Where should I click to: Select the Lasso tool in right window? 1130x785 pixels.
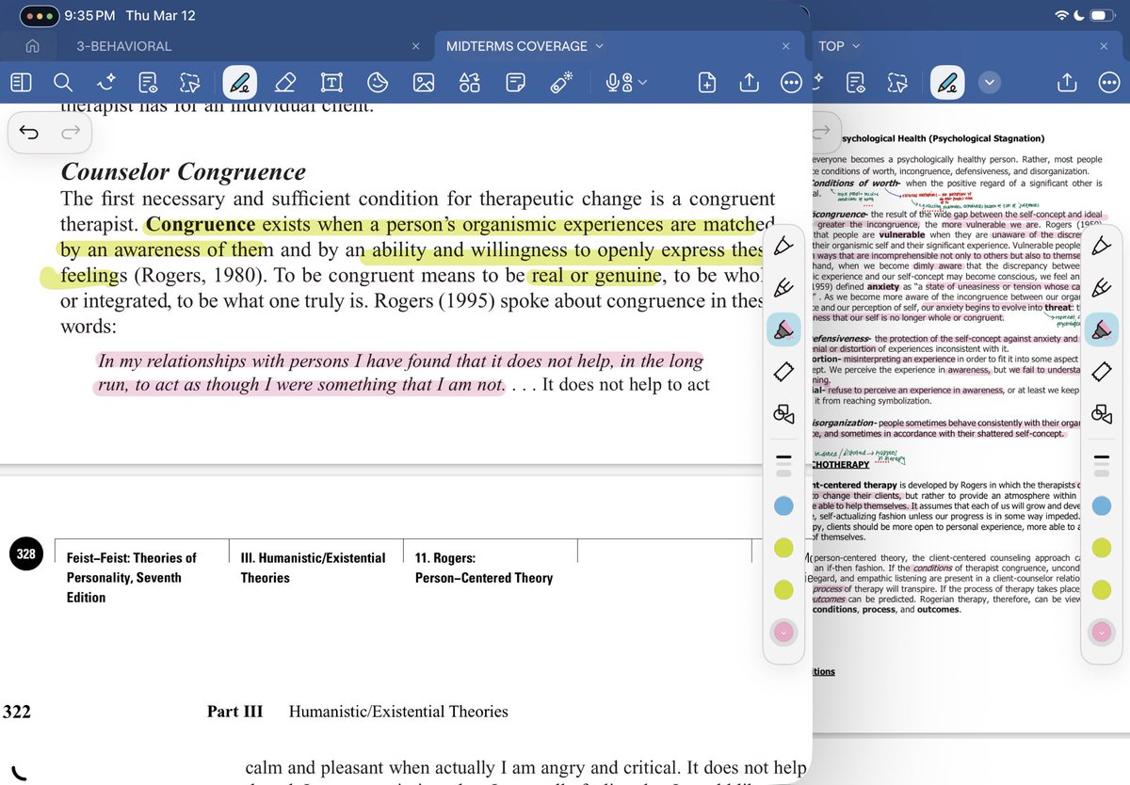pyautogui.click(x=898, y=83)
